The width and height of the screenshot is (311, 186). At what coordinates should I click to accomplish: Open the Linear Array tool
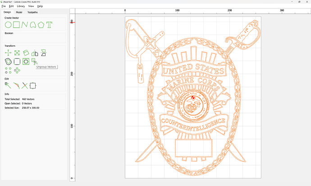point(8,71)
